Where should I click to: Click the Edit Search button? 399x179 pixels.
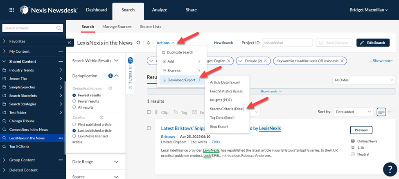coord(373,43)
